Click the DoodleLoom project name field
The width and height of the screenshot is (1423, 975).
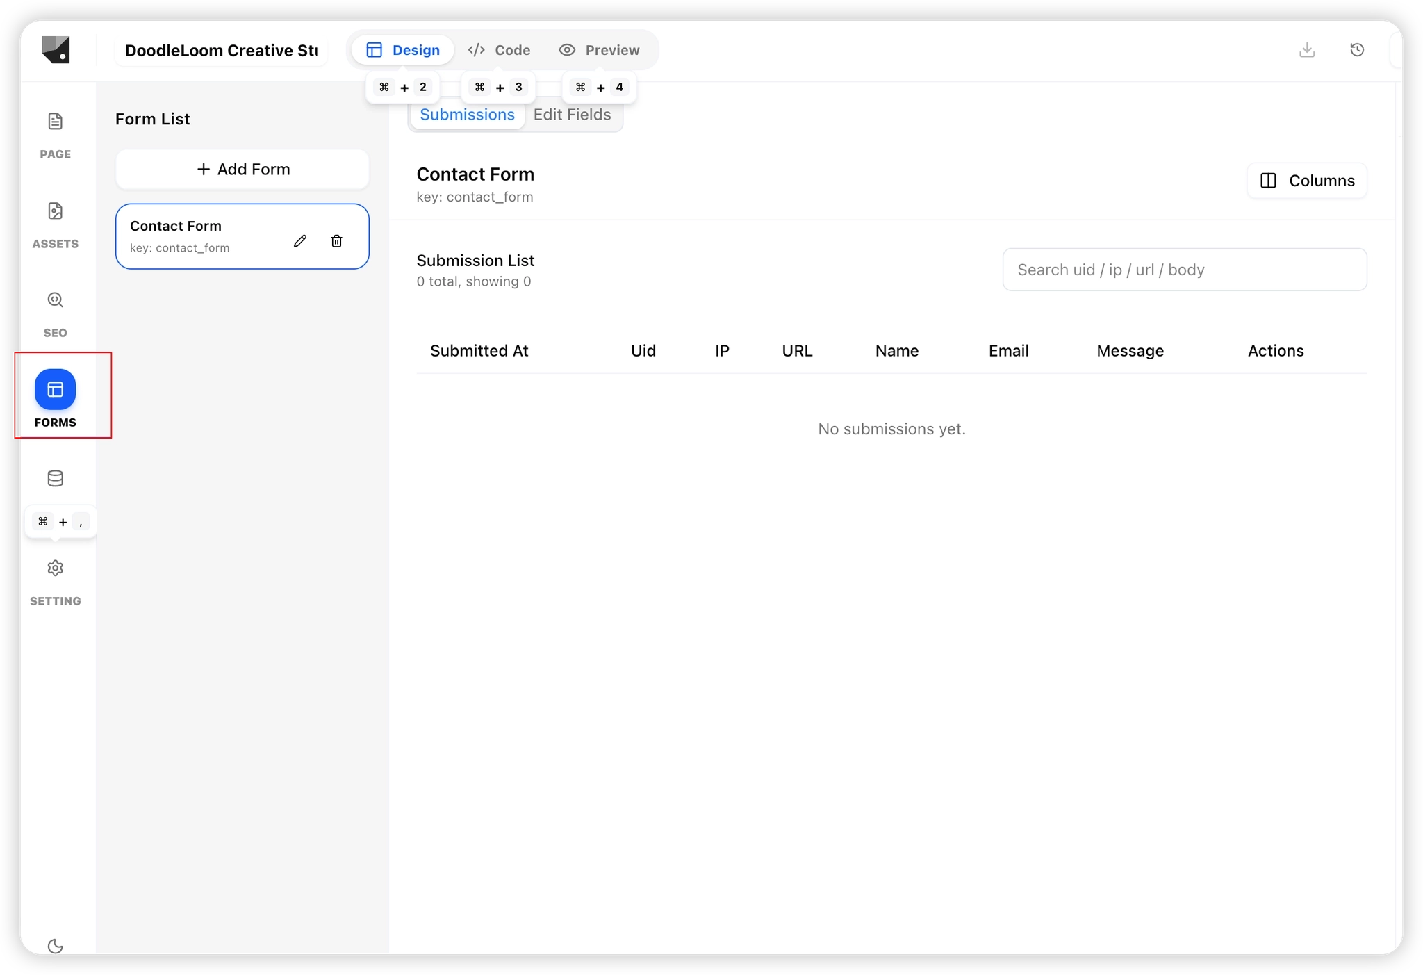pyautogui.click(x=221, y=51)
